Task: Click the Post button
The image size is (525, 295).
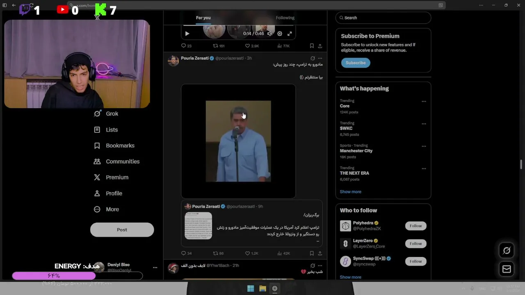Action: (x=122, y=230)
